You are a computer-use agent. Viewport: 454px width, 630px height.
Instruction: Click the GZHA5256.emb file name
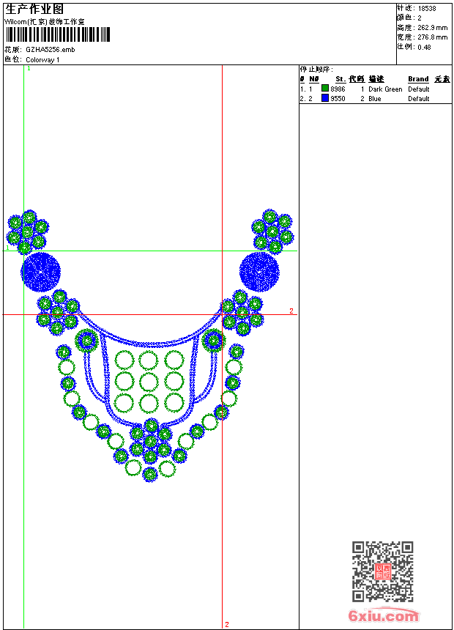(50, 50)
